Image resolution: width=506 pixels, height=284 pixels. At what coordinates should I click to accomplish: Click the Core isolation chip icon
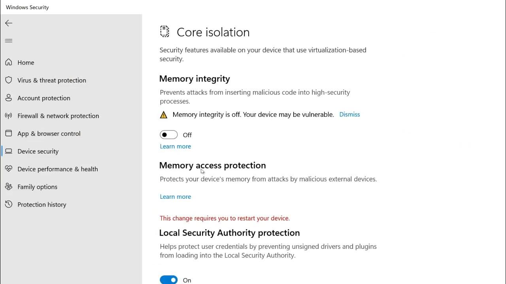(x=164, y=32)
